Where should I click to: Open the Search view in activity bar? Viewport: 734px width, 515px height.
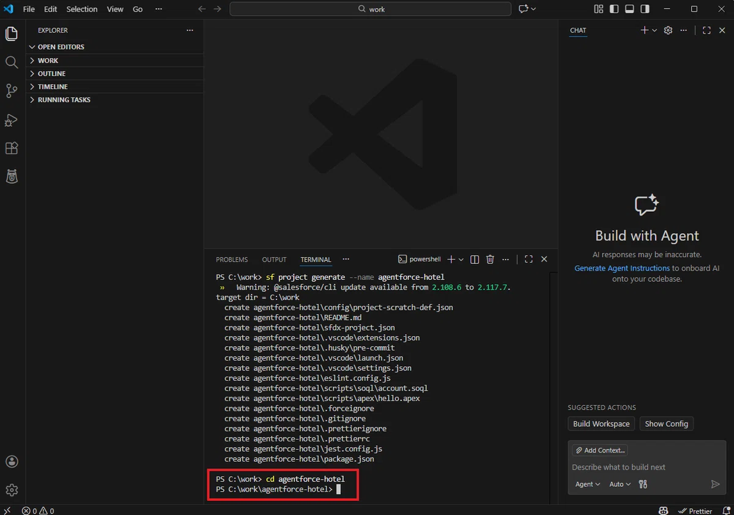coord(11,62)
